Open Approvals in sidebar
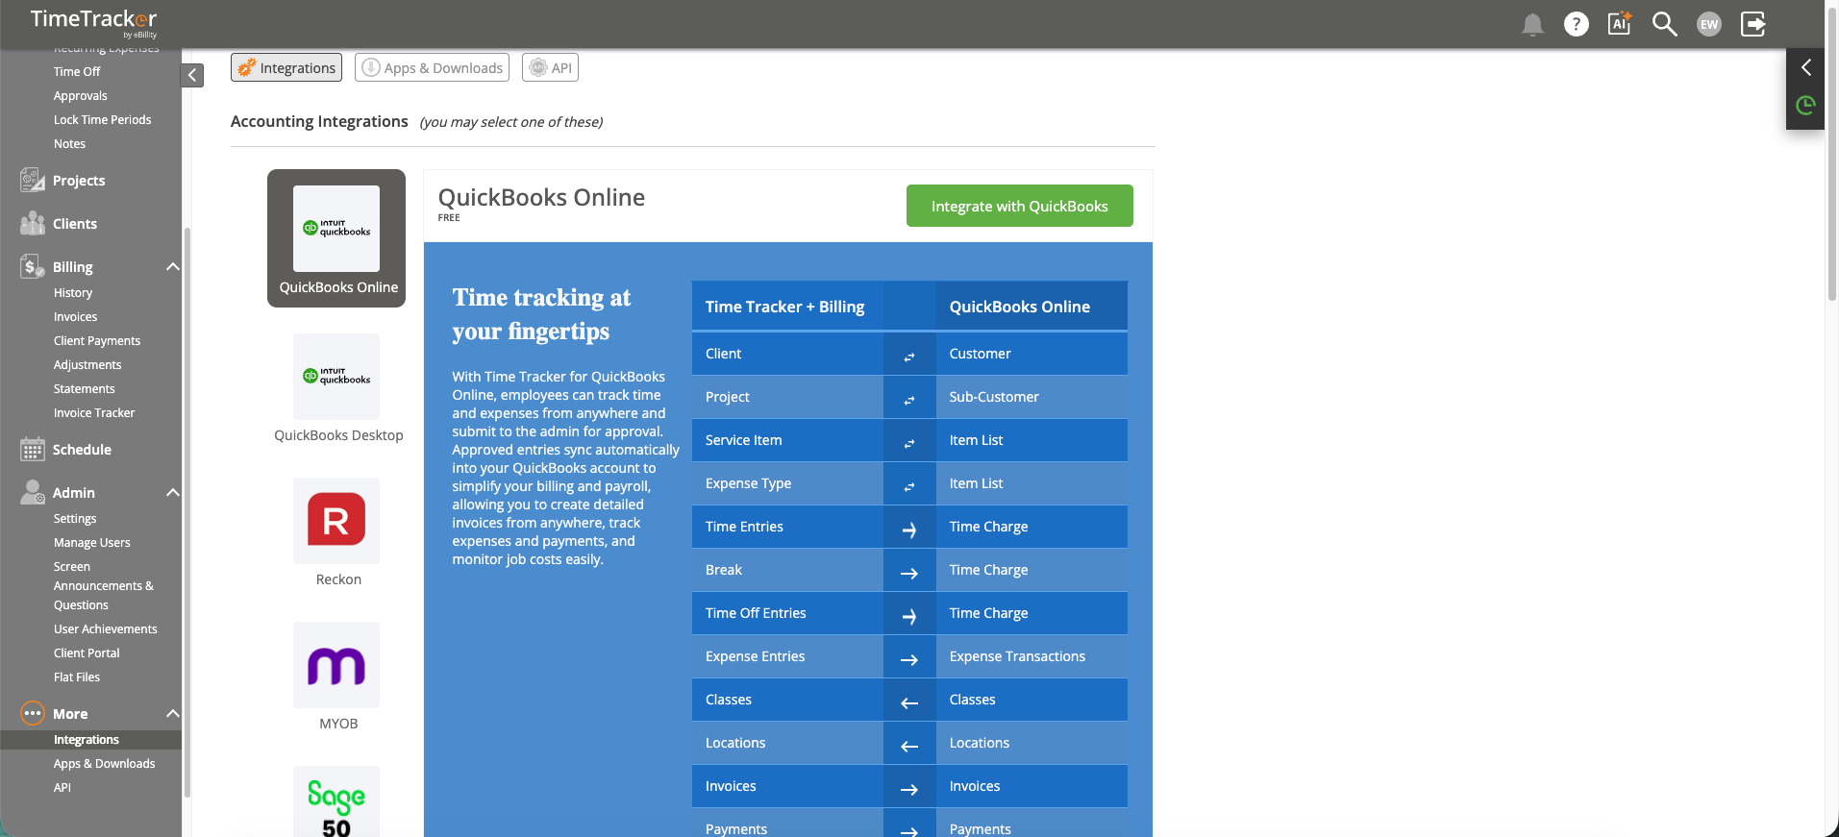 pyautogui.click(x=81, y=96)
